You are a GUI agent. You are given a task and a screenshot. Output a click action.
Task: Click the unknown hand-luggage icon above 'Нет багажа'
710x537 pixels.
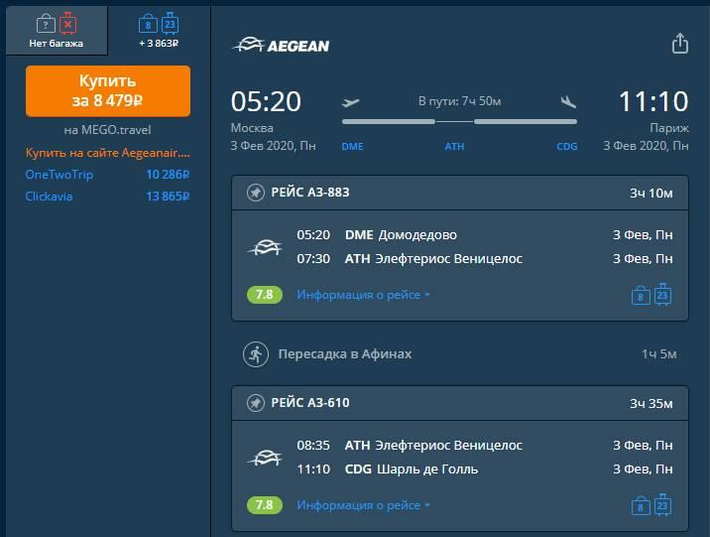tap(46, 23)
